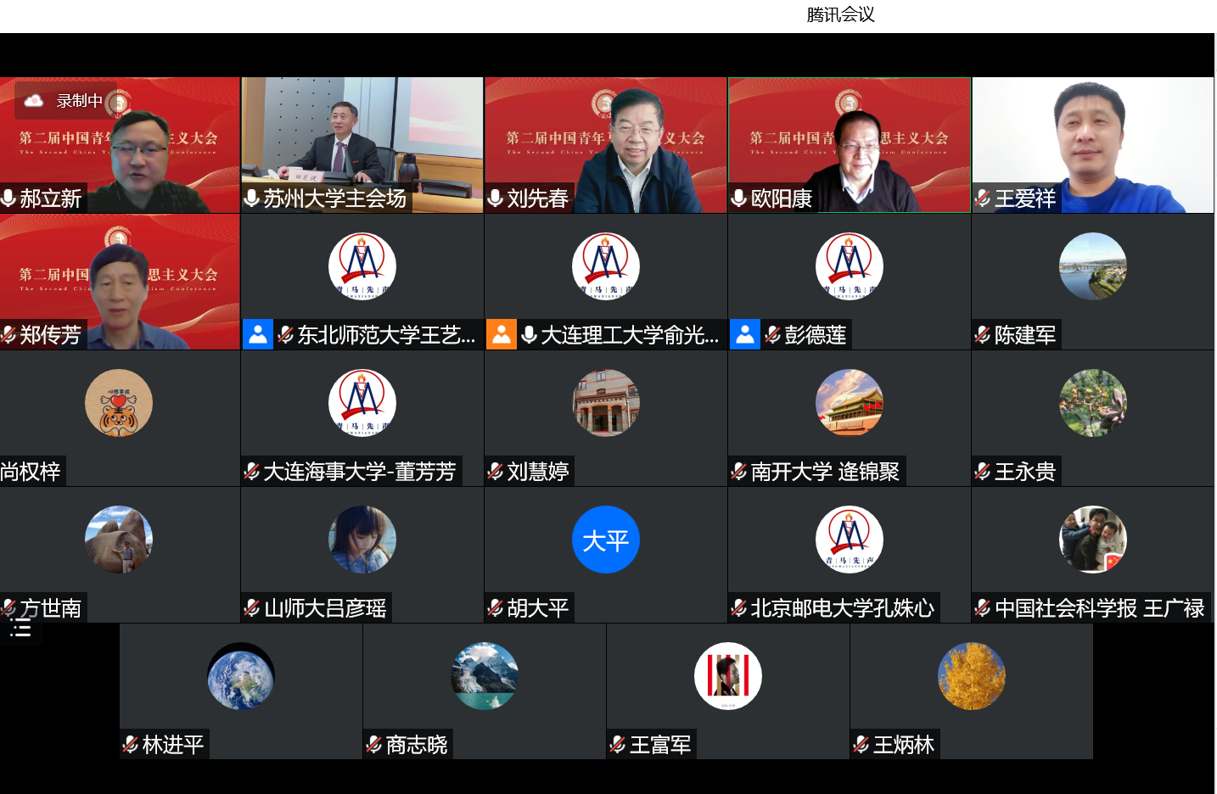1217x794 pixels.
Task: Click the microphone icon for 郝立新
Action: point(9,198)
